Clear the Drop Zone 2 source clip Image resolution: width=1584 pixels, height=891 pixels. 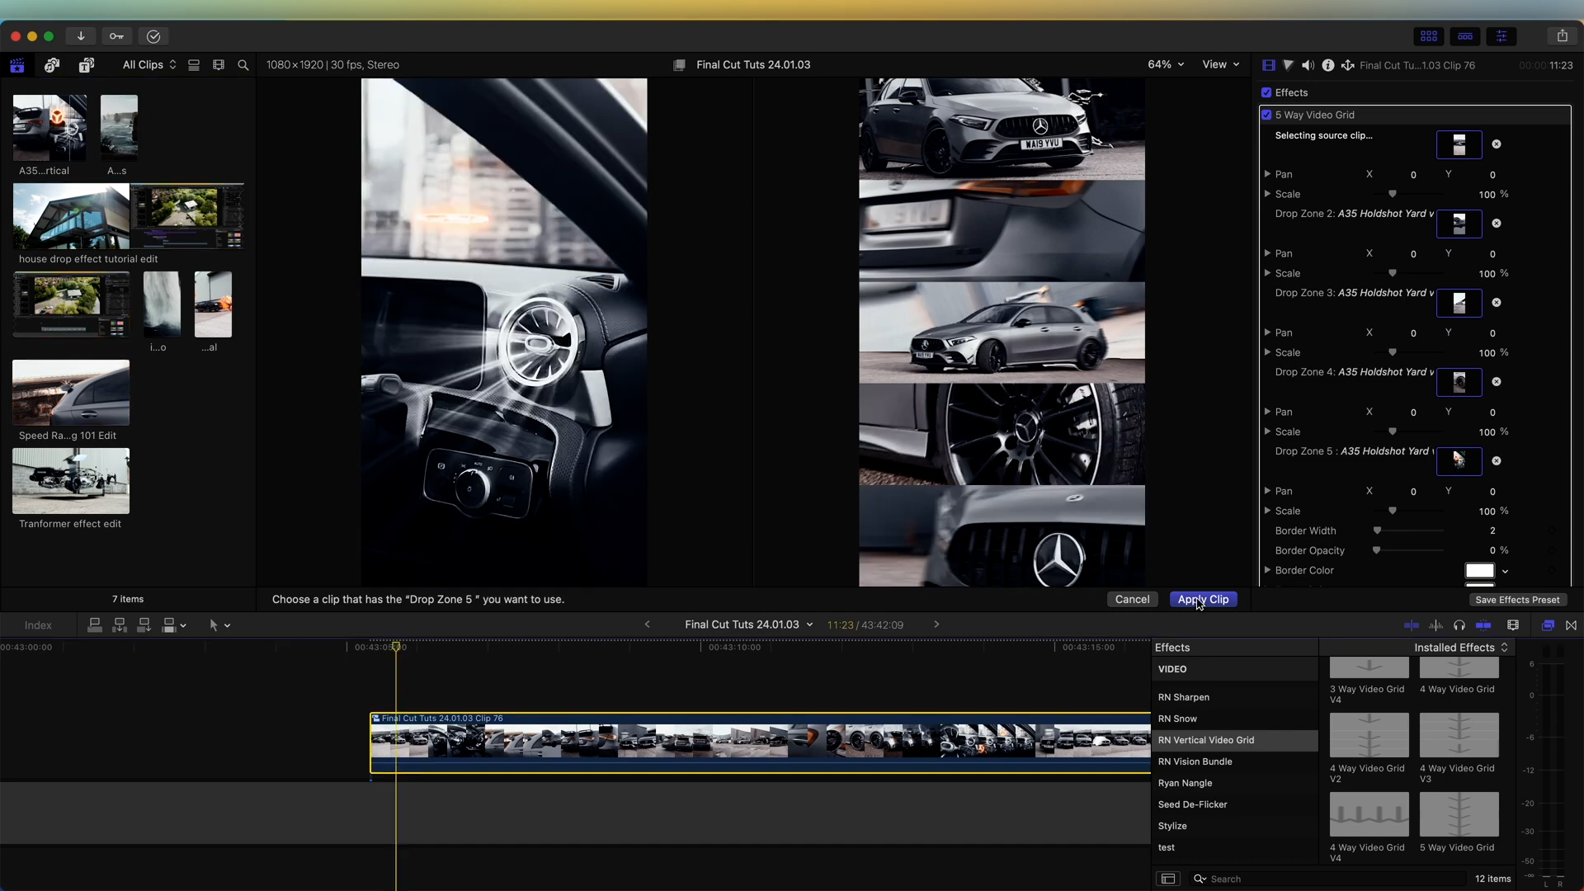click(x=1496, y=224)
